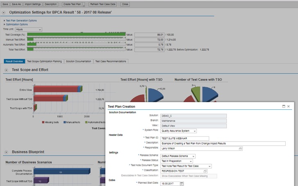Click the Refresh Test Case Data button
The height and width of the screenshot is (186, 298).
coord(102,4)
